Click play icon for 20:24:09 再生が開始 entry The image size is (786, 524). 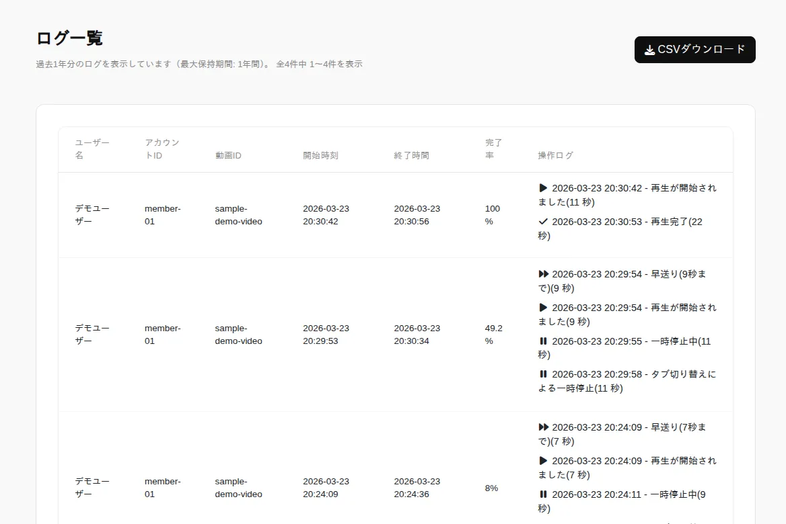pyautogui.click(x=543, y=460)
